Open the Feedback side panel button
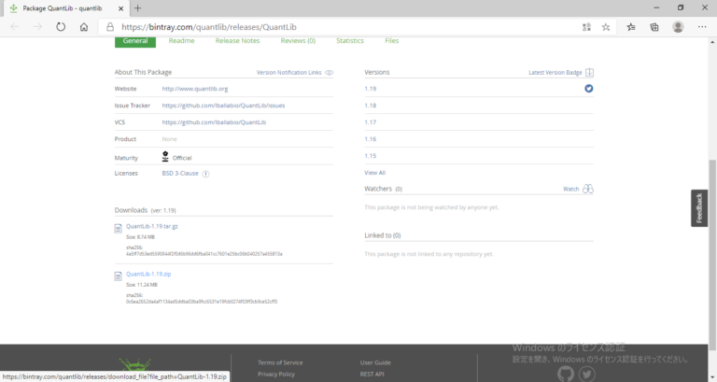This screenshot has height=382, width=717. click(x=699, y=209)
